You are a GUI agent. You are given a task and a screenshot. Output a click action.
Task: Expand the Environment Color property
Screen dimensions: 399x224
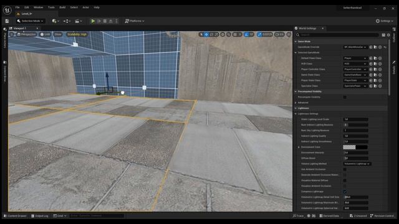[299, 147]
